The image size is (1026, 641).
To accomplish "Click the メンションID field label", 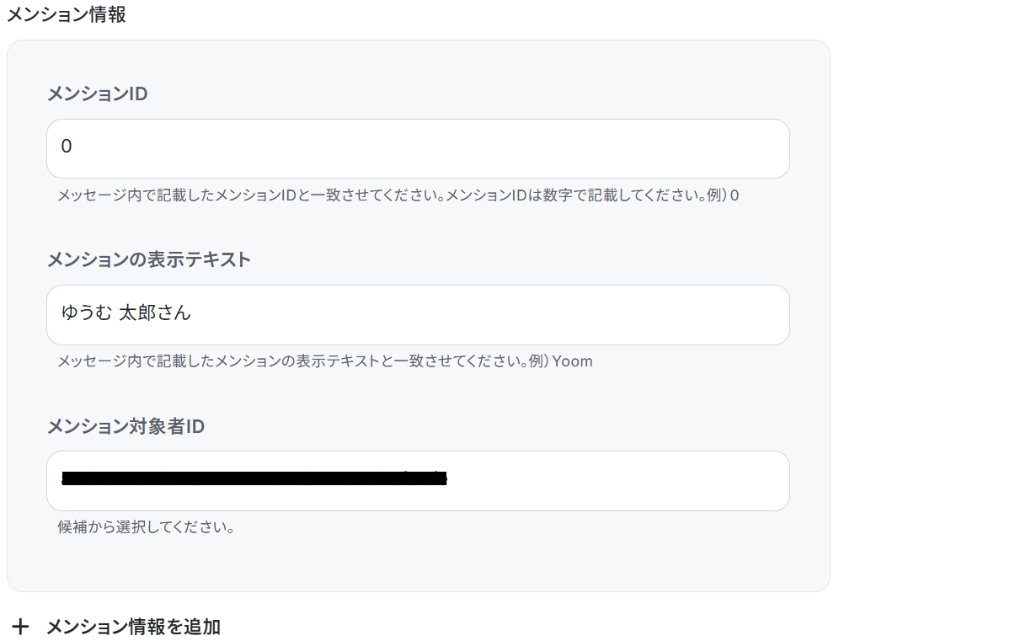I will tap(97, 93).
